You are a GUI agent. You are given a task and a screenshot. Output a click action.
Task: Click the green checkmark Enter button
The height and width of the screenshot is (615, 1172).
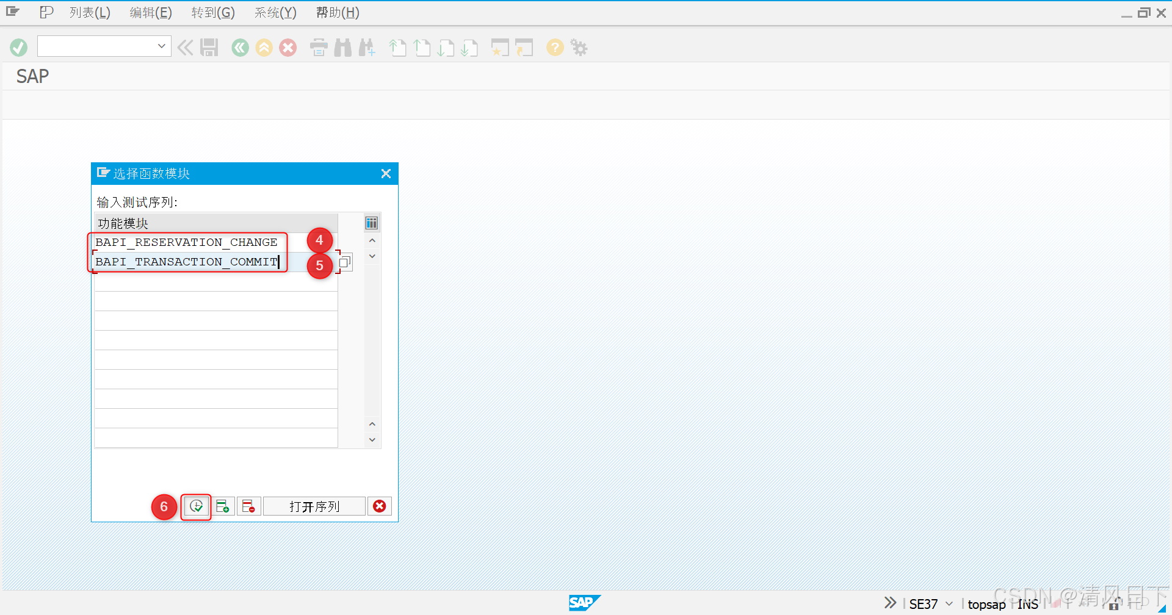coord(18,47)
